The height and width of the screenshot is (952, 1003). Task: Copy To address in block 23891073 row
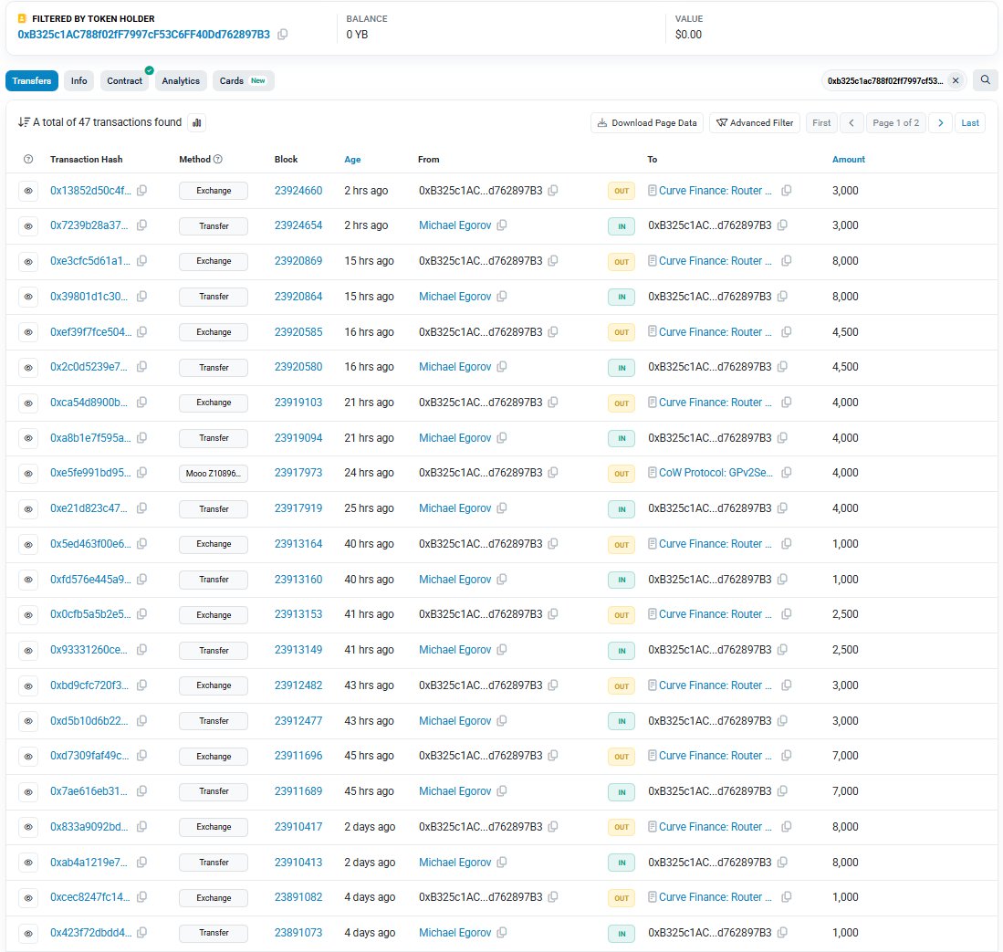pyautogui.click(x=782, y=933)
